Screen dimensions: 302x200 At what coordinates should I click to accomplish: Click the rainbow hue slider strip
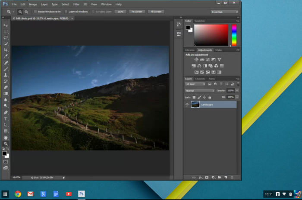pos(234,35)
